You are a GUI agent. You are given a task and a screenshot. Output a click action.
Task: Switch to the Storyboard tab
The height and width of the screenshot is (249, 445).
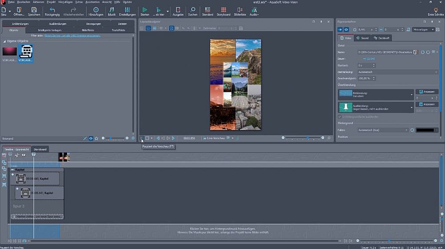40,149
